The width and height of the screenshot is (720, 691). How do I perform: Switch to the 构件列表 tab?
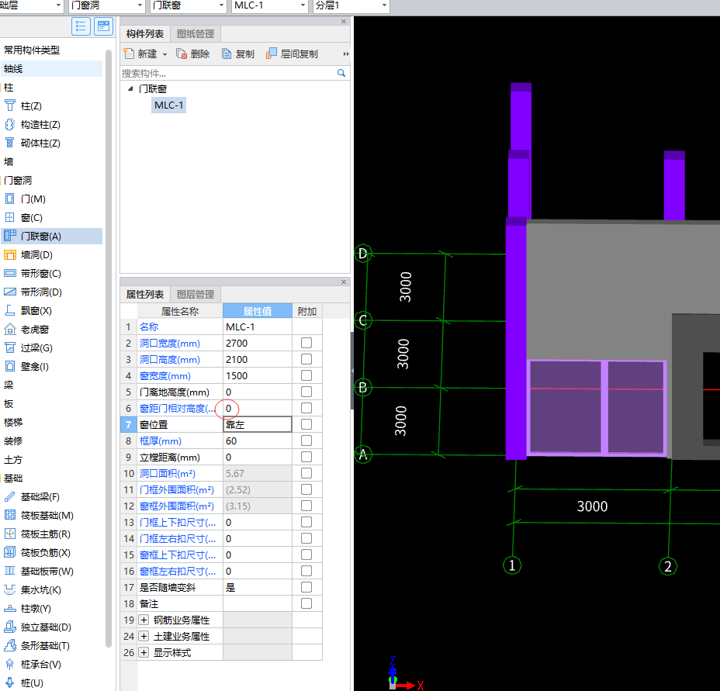145,34
